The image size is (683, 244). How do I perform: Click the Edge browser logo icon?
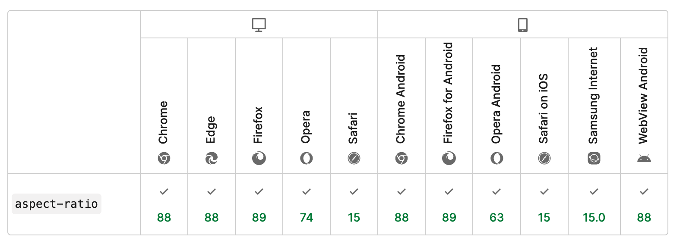[x=212, y=159]
